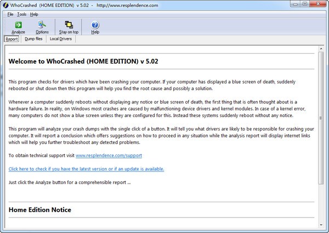This screenshot has width=329, height=233.
Task: Click the 'Welcome to WhoCrashed (HOME EDITION) v 5.02' heading
Action: pos(83,61)
